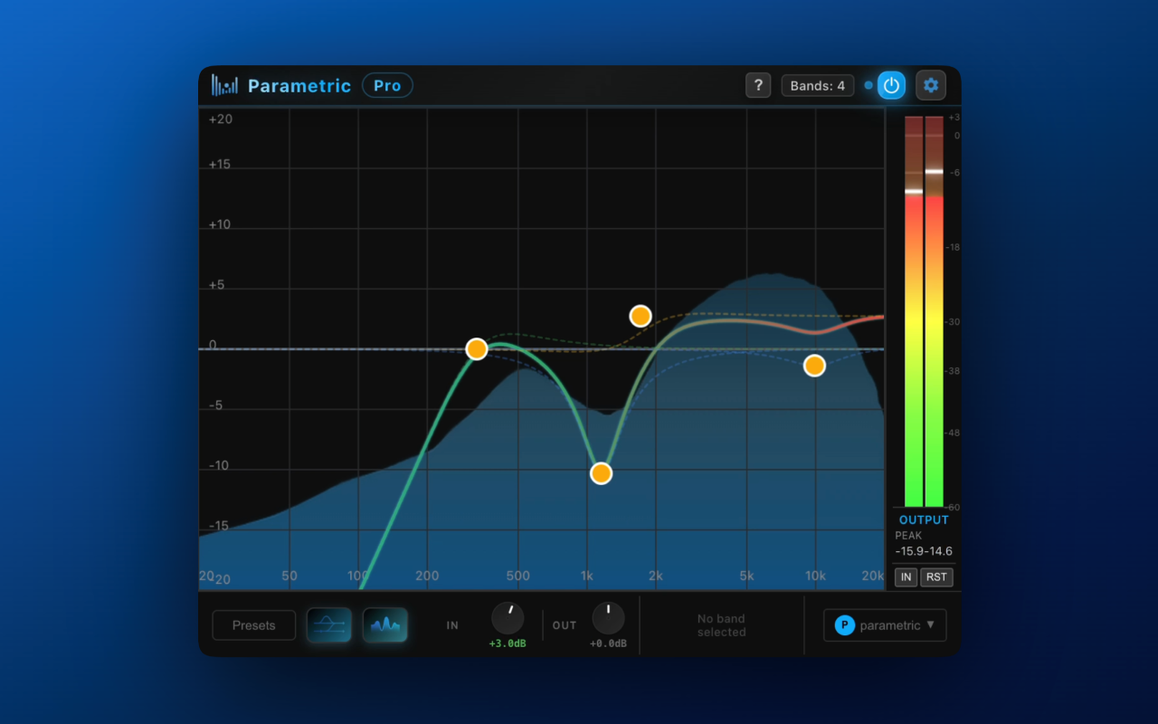
Task: Click the Parametric logo icon in the title bar
Action: [224, 84]
